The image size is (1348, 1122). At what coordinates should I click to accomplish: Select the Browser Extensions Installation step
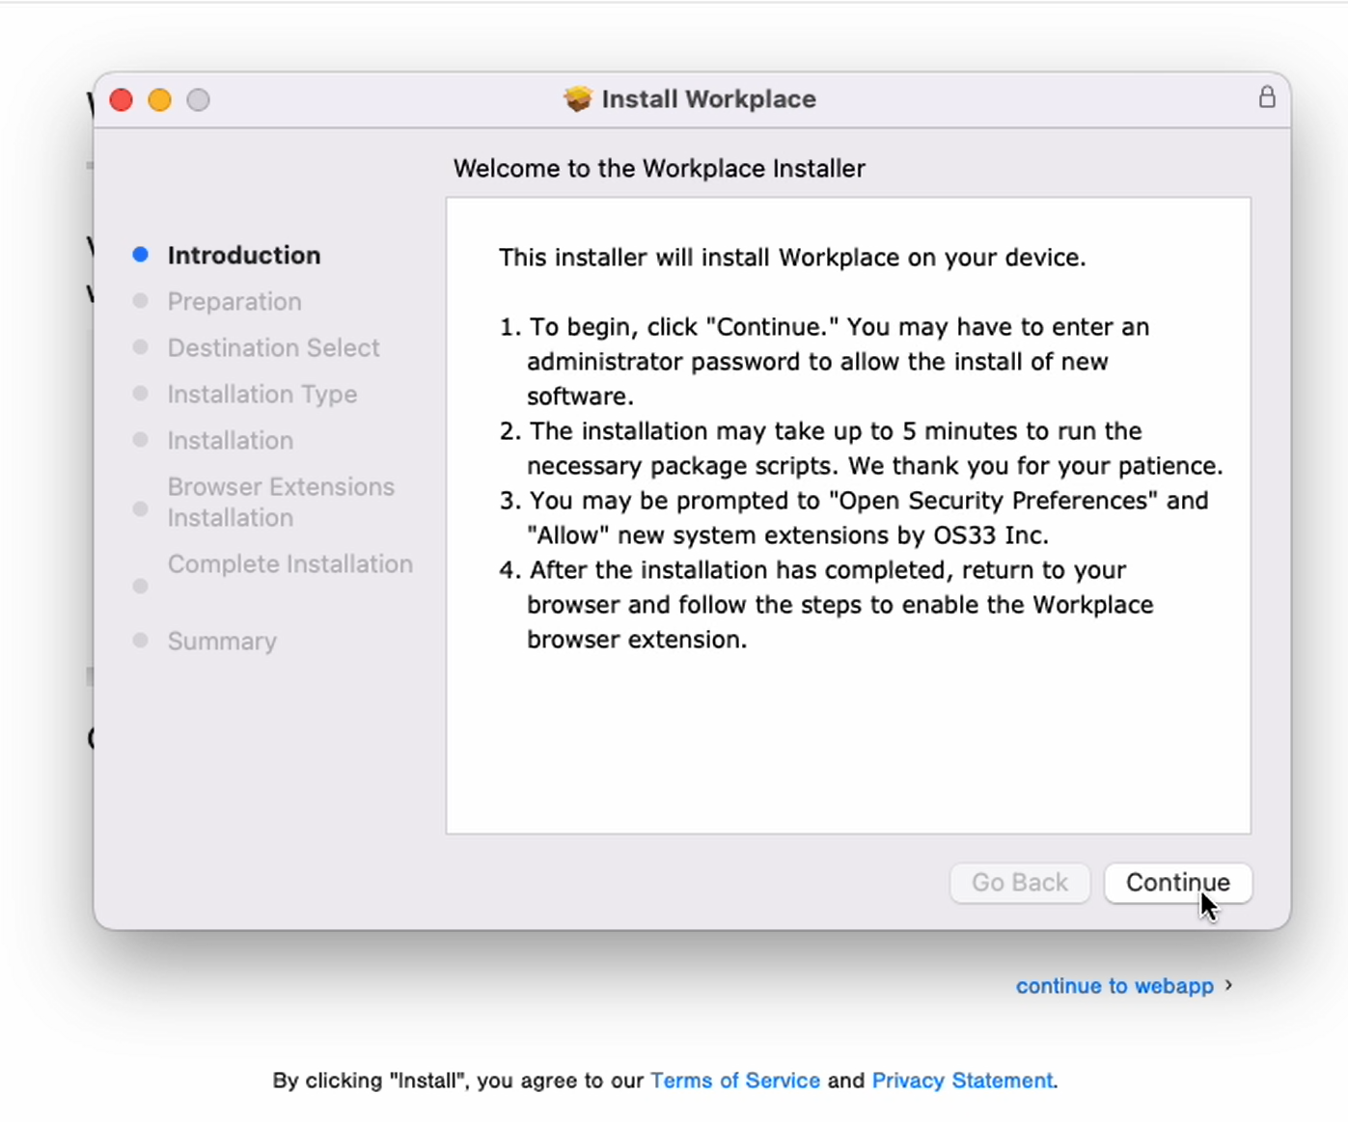click(280, 502)
